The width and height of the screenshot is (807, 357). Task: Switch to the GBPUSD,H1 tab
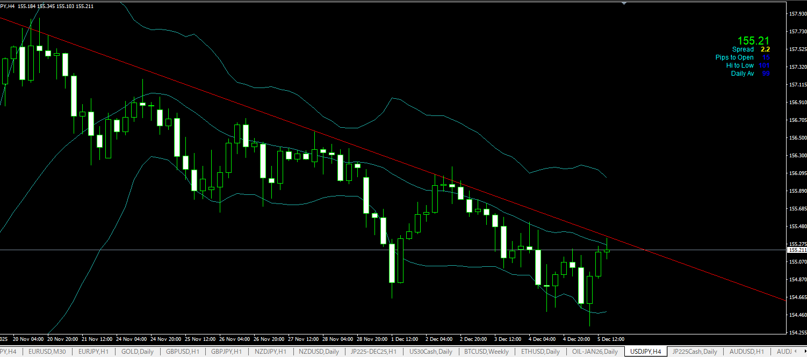[183, 352]
